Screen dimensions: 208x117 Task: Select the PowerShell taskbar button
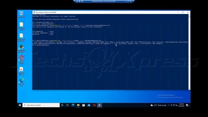point(99,105)
